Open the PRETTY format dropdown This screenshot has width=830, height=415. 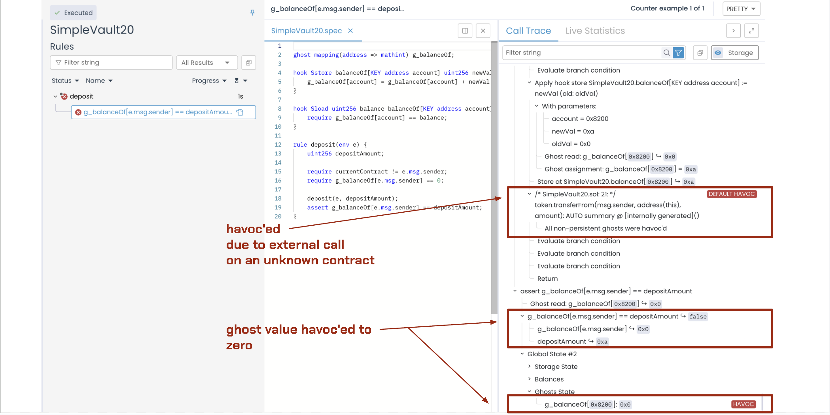click(741, 9)
